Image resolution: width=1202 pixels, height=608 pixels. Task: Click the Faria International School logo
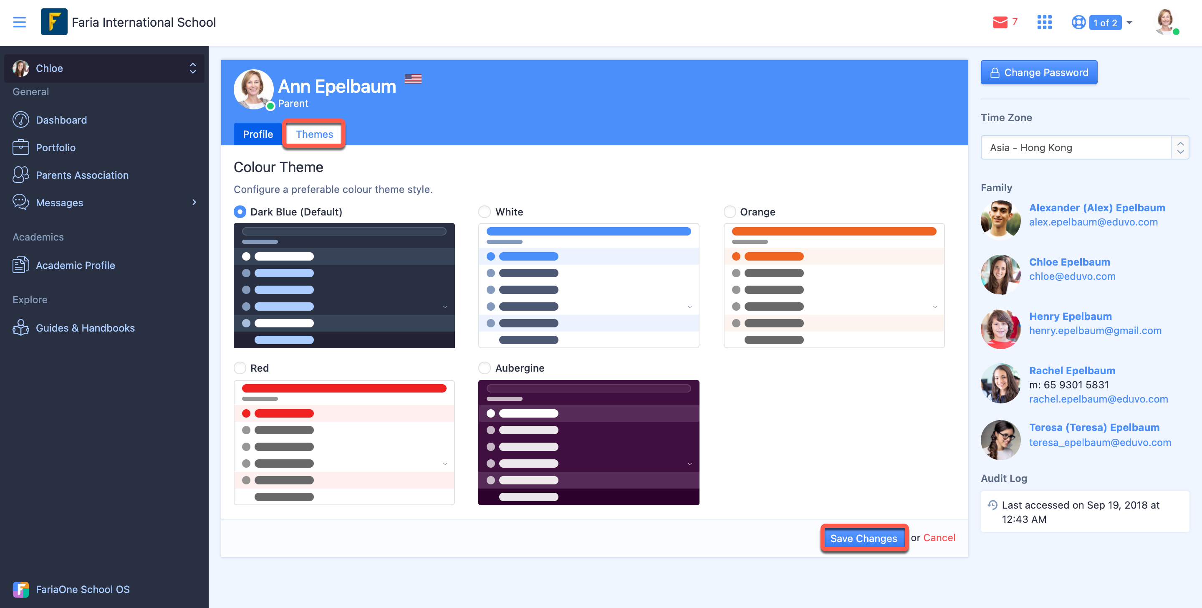pyautogui.click(x=54, y=22)
